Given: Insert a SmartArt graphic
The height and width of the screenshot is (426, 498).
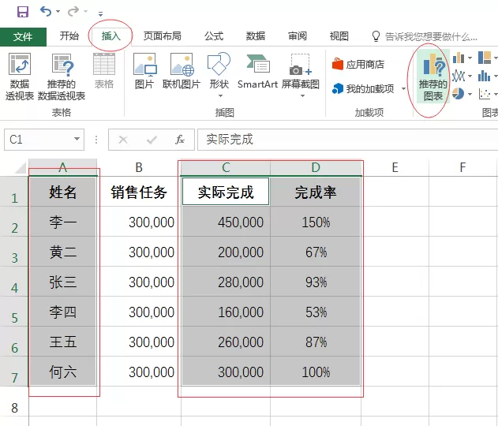Looking at the screenshot, I should (257, 71).
